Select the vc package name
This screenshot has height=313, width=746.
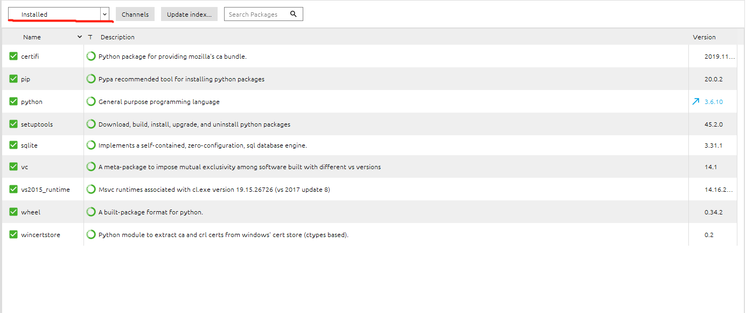(x=24, y=167)
